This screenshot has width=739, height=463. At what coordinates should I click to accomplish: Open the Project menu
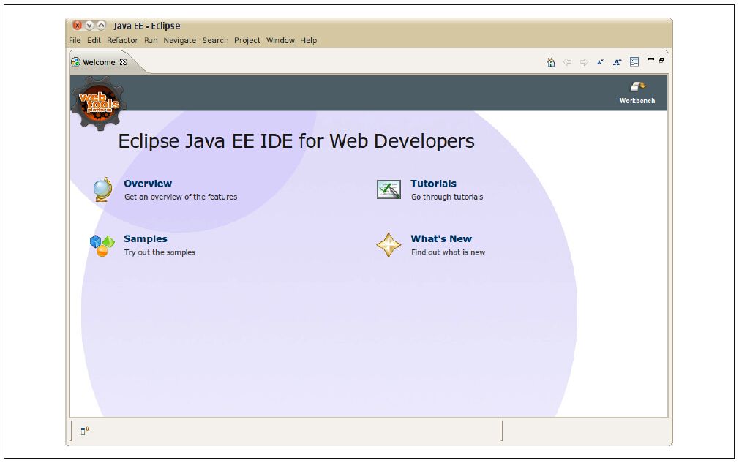click(x=247, y=40)
